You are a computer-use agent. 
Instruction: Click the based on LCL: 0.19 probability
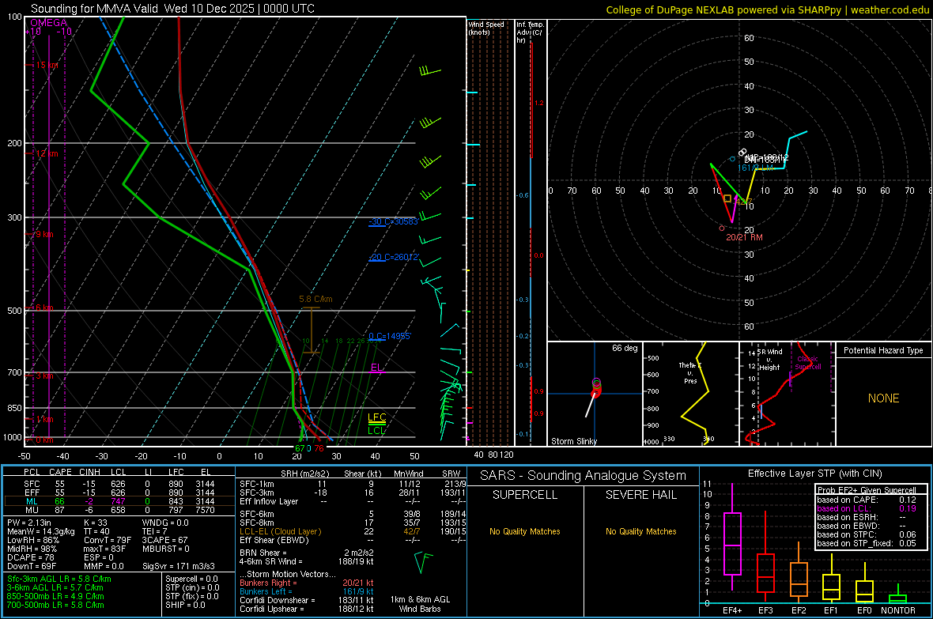867,508
